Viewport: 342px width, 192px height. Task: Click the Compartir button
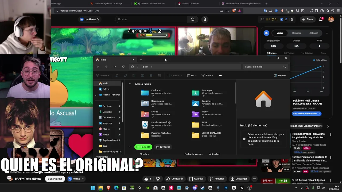(174, 179)
